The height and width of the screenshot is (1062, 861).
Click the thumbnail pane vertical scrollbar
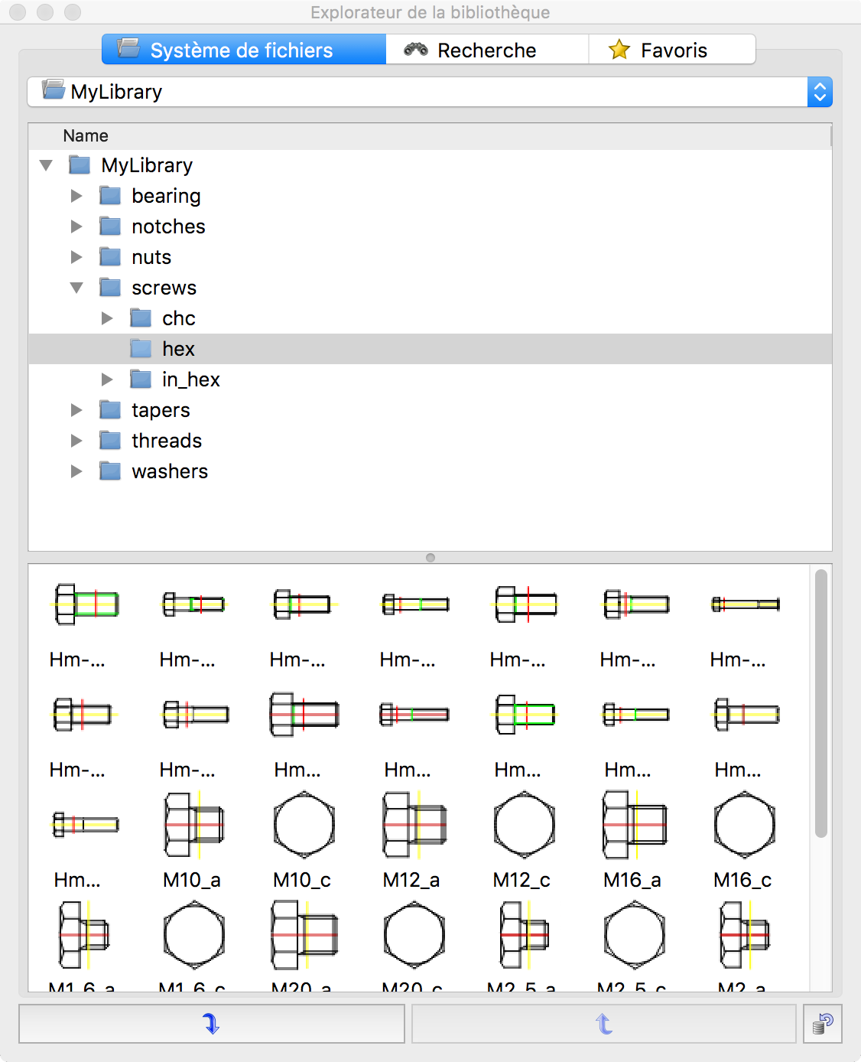click(x=820, y=704)
